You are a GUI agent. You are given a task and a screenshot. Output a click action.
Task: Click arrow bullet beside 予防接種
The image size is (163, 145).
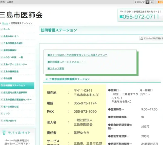tap(2, 79)
